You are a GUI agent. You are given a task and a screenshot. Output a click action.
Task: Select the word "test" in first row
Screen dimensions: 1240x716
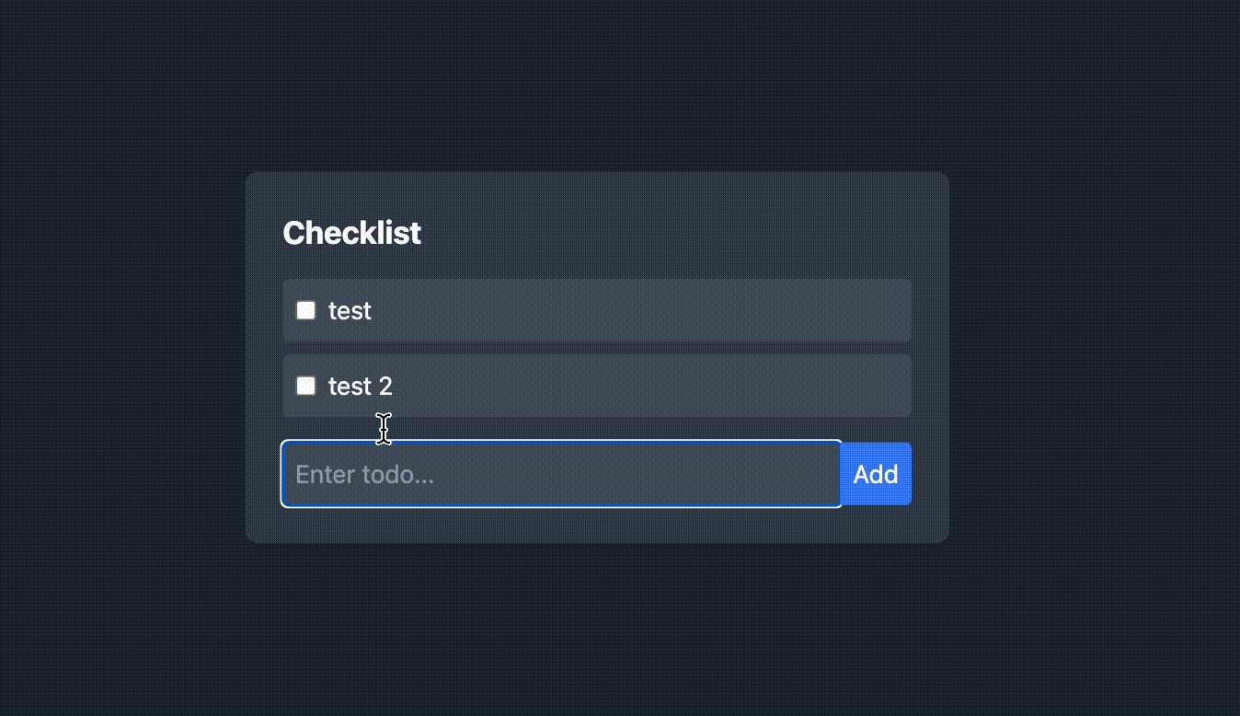[x=350, y=311]
